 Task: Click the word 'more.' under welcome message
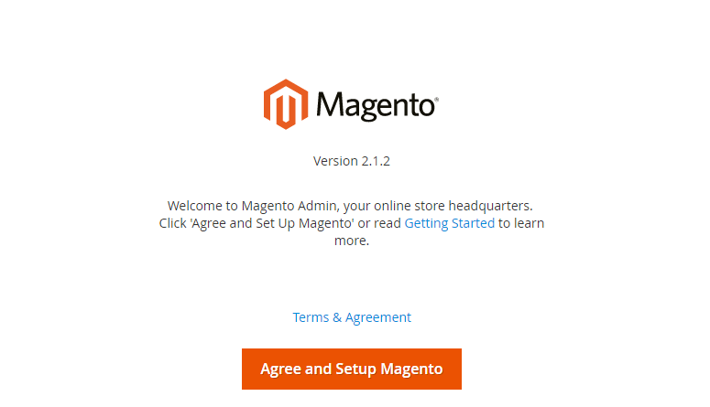[x=352, y=241]
